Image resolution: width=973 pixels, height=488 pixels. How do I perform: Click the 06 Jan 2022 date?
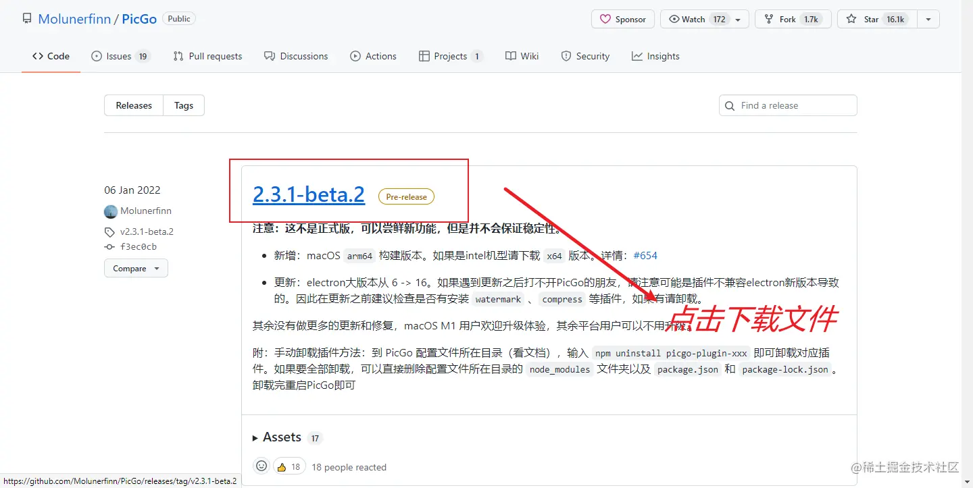[132, 190]
